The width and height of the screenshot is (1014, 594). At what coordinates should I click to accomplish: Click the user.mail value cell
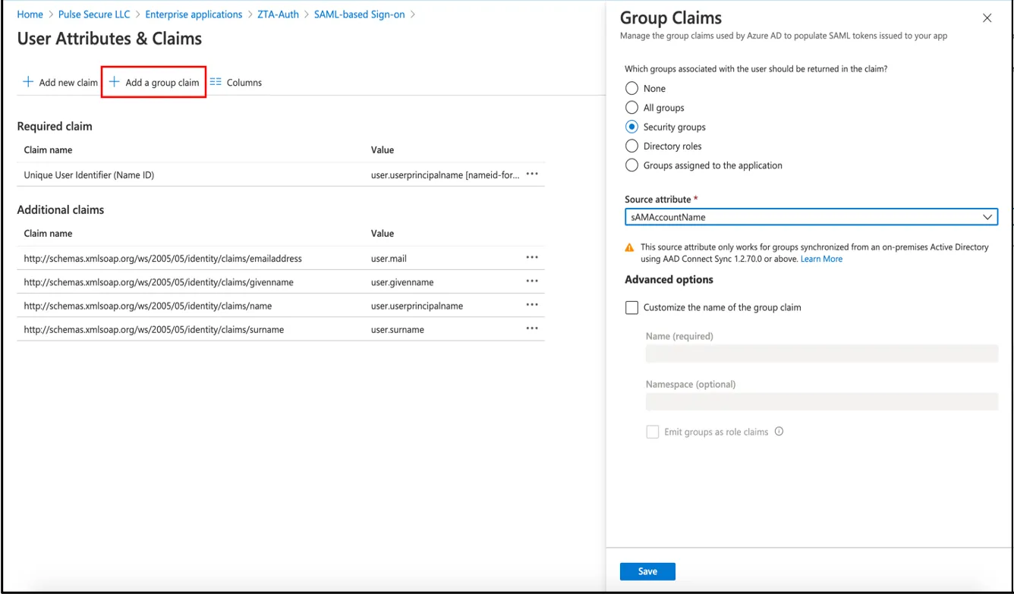click(x=389, y=259)
